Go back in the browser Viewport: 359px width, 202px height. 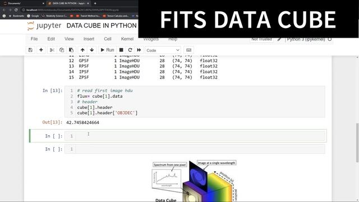click(x=4, y=10)
